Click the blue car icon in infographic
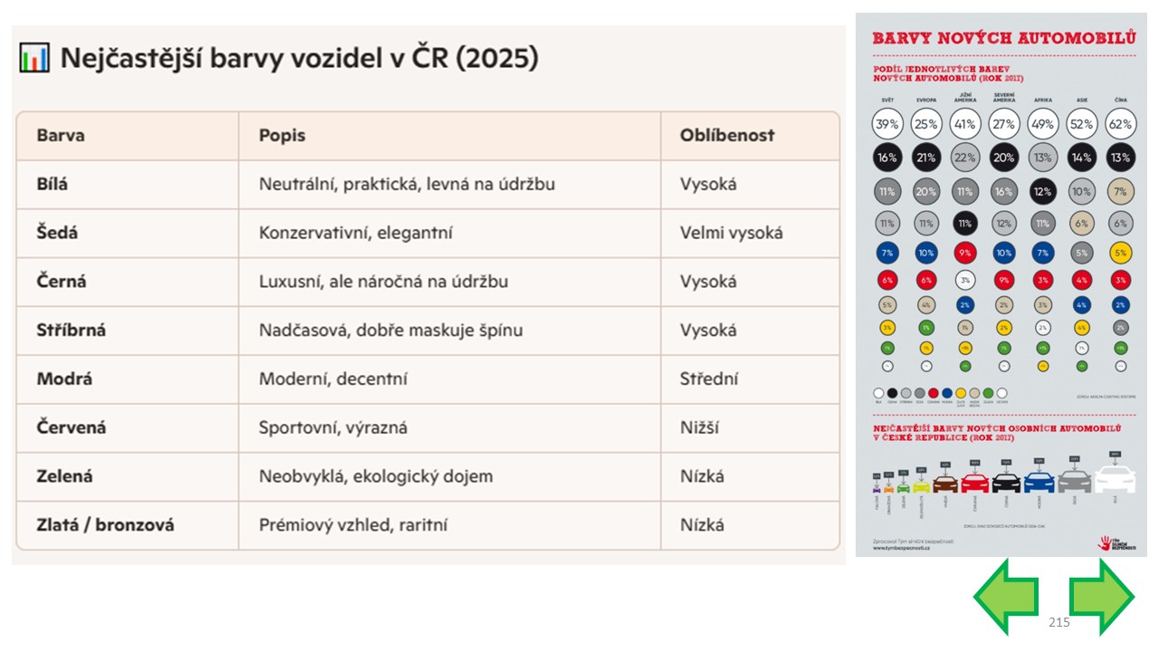The height and width of the screenshot is (652, 1159). [1039, 482]
